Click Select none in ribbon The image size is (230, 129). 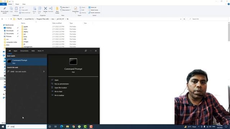click(93, 10)
